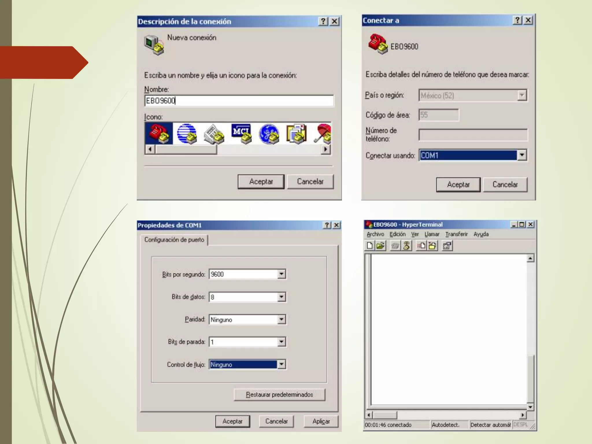Image resolution: width=592 pixels, height=444 pixels.
Task: Select the GE logo connection icon
Action: click(x=269, y=134)
